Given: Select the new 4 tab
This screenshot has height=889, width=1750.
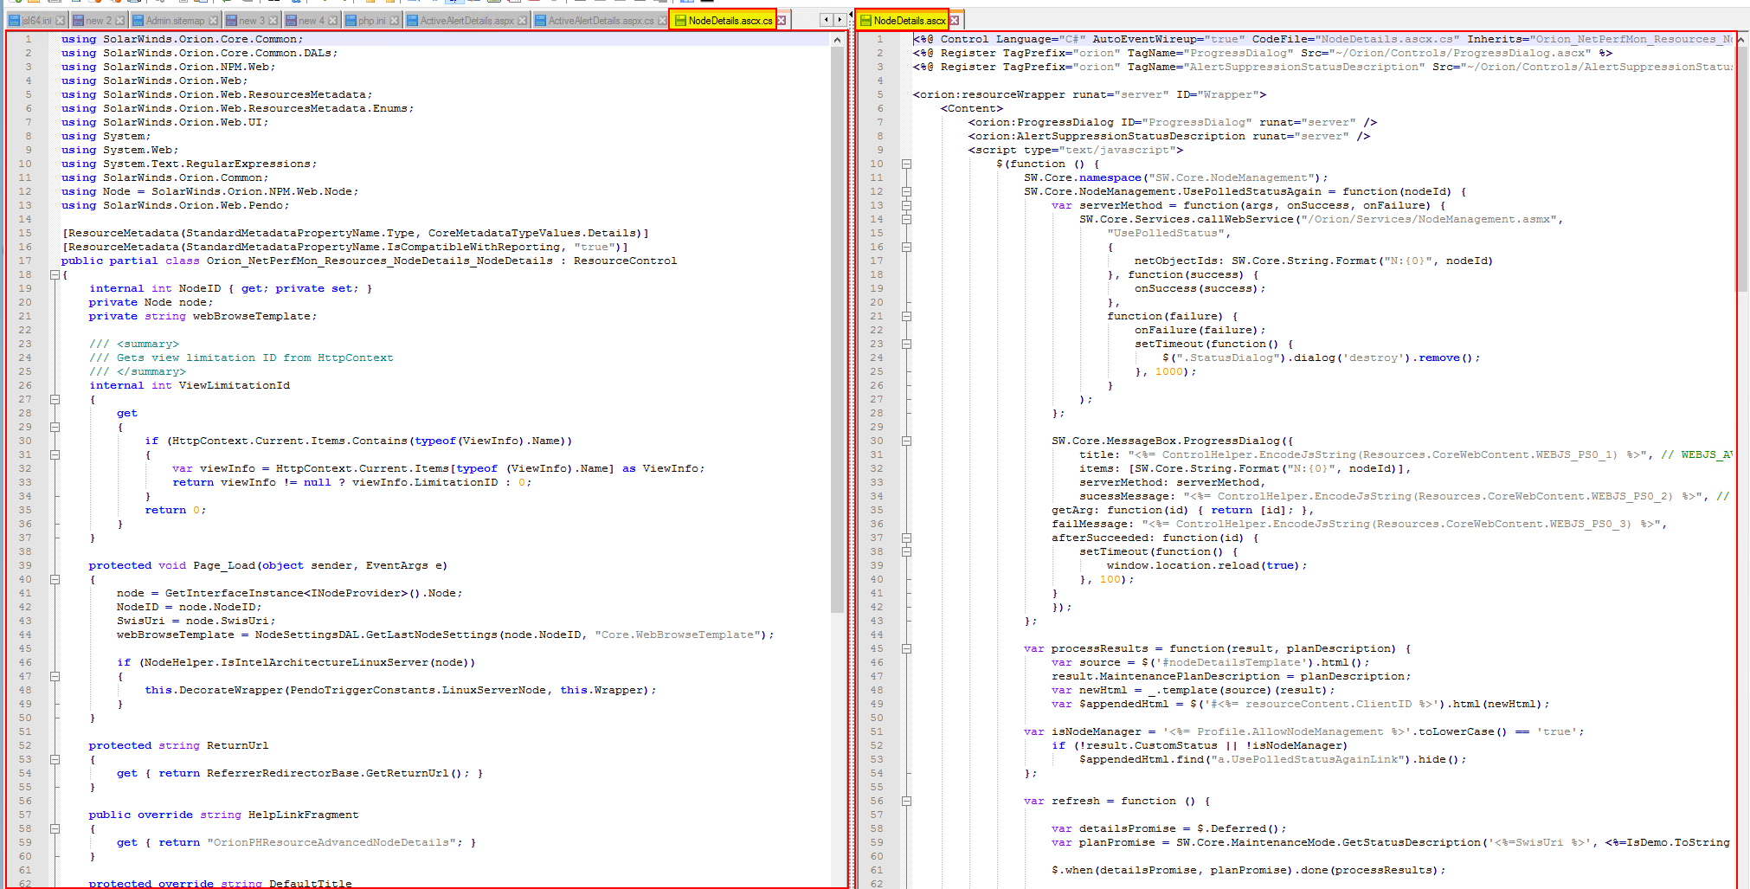Looking at the screenshot, I should tap(311, 21).
